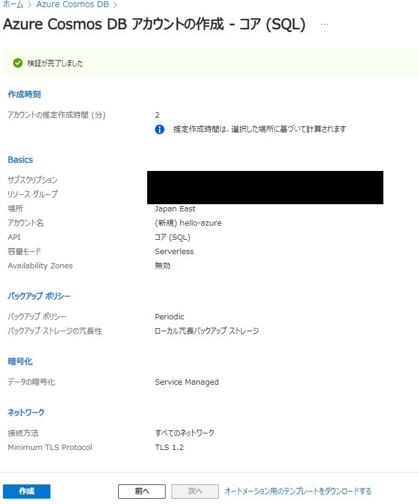Click the estimated creation time value 2
Viewport: 419px width, 504px height.
(157, 115)
